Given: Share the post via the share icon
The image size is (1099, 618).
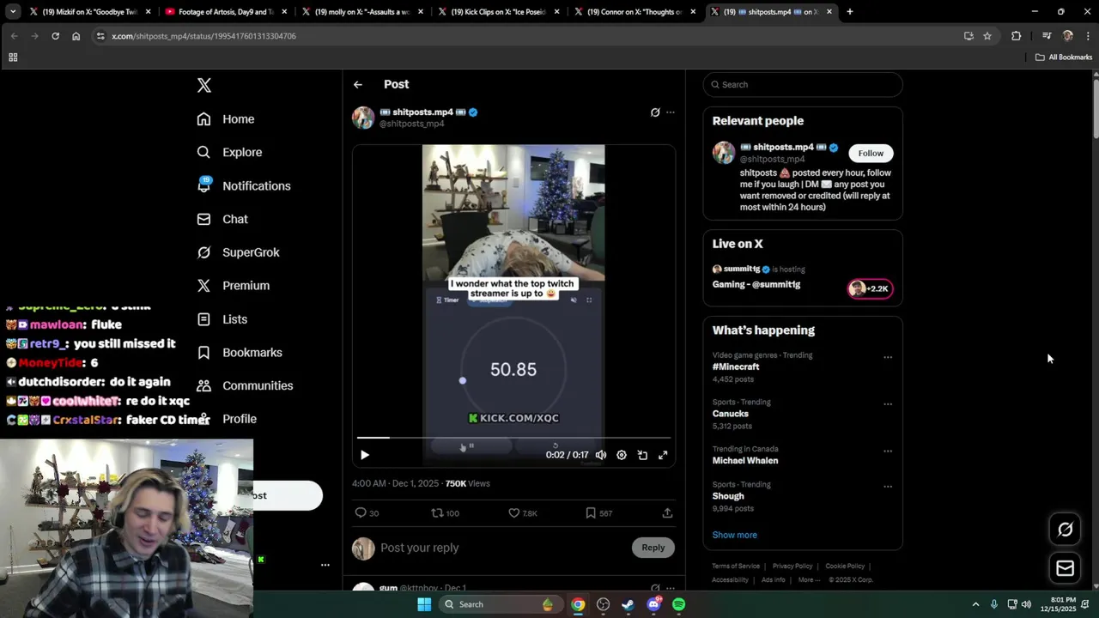Looking at the screenshot, I should [667, 512].
